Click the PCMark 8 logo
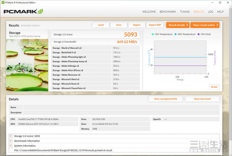The width and height of the screenshot is (232, 156). pyautogui.click(x=23, y=11)
